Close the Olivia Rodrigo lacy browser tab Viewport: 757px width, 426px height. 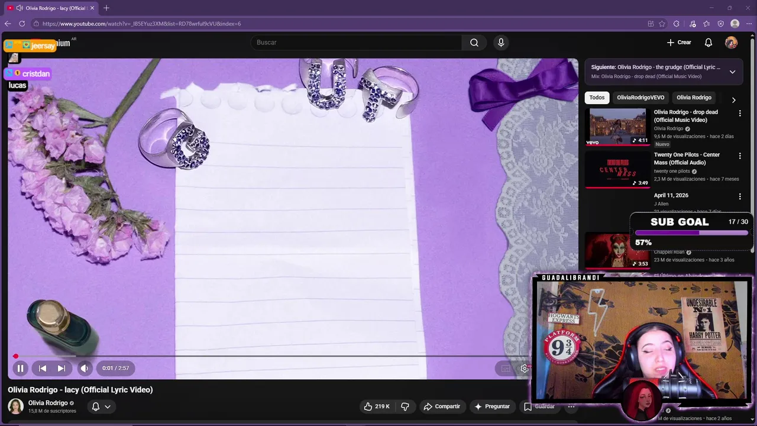tap(92, 8)
